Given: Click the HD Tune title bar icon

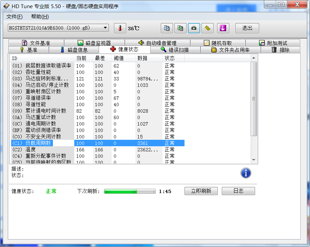Looking at the screenshot, I should 6,6.
